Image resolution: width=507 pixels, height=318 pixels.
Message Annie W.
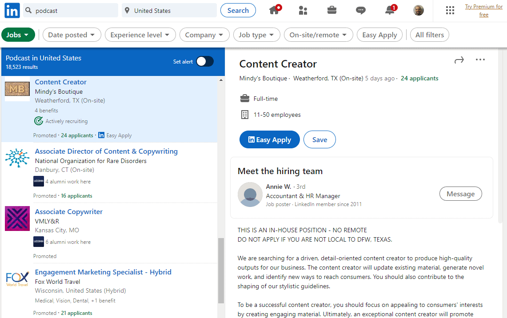460,194
